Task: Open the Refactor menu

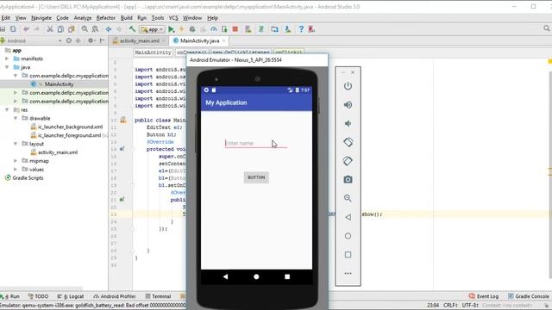Action: point(105,17)
